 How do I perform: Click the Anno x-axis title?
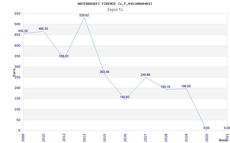tap(223, 140)
